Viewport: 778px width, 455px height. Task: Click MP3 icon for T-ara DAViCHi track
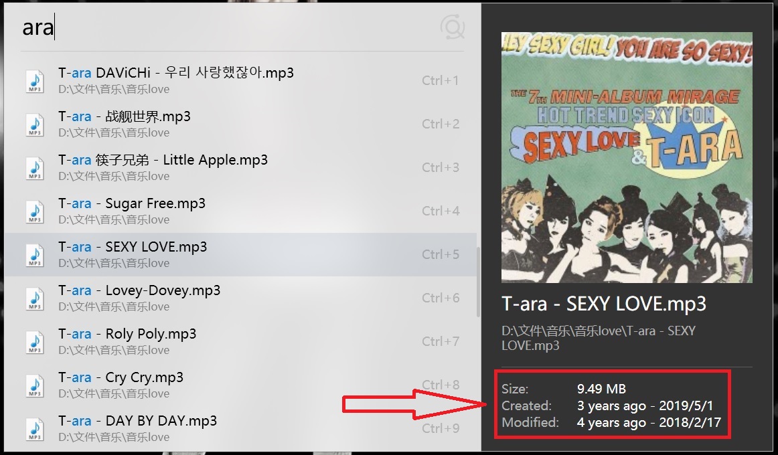35,81
